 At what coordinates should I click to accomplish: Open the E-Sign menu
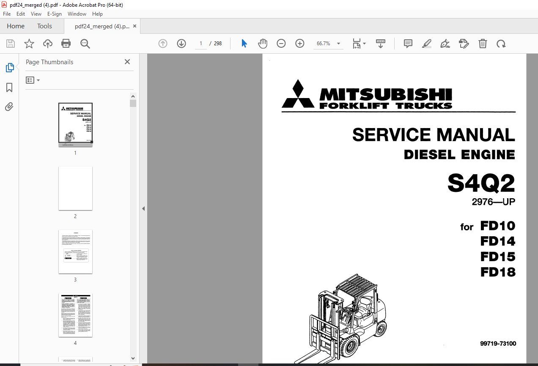click(55, 14)
